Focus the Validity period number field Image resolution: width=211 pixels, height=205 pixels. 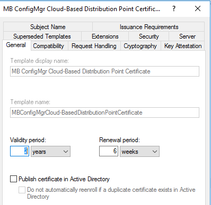tap(20, 151)
